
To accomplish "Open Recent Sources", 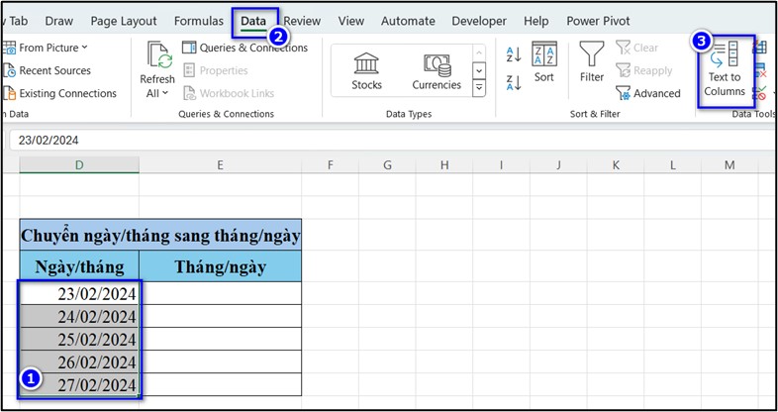I will [48, 70].
